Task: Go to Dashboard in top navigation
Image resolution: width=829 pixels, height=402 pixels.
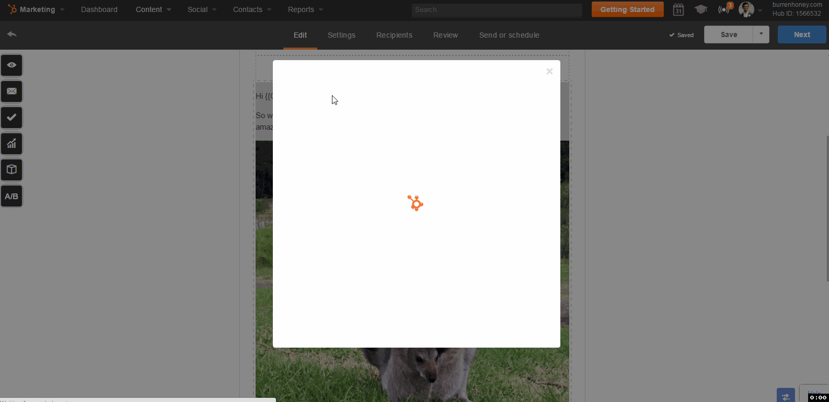Action: tap(99, 9)
